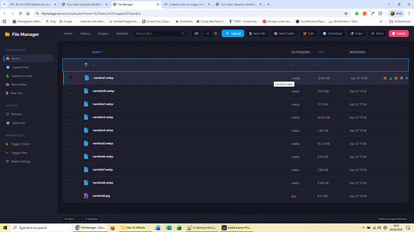Viewport: 414px width, 232px height.
Task: Reload the page in Chrome
Action: [20, 13]
